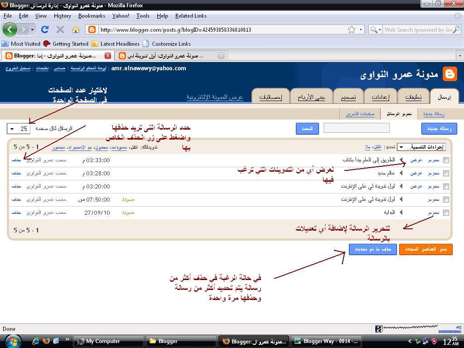Viewport: 464px width, 348px height.
Task: Tick the checkbox for post عالم جديد
Action: coord(446,174)
